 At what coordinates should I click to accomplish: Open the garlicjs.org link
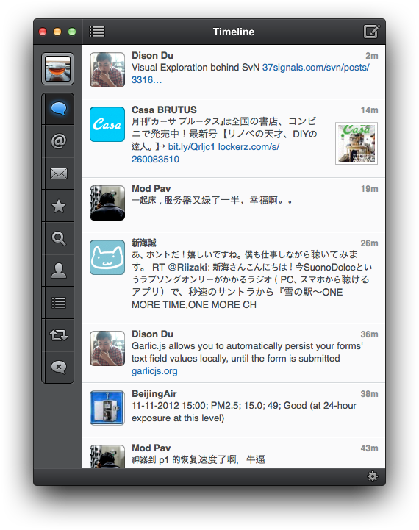pyautogui.click(x=154, y=370)
